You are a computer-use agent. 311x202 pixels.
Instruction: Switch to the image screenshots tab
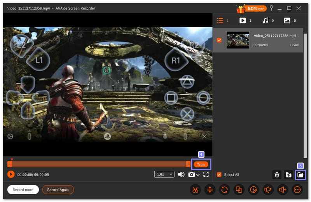(x=287, y=21)
